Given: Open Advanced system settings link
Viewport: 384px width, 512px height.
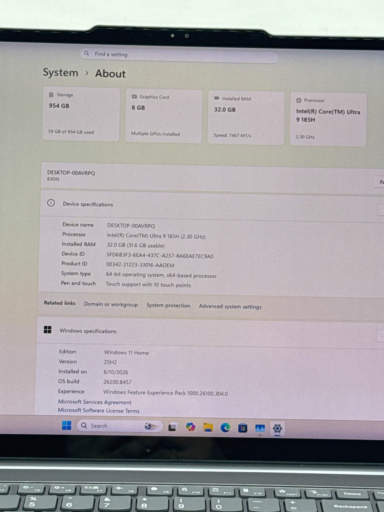Looking at the screenshot, I should (230, 306).
